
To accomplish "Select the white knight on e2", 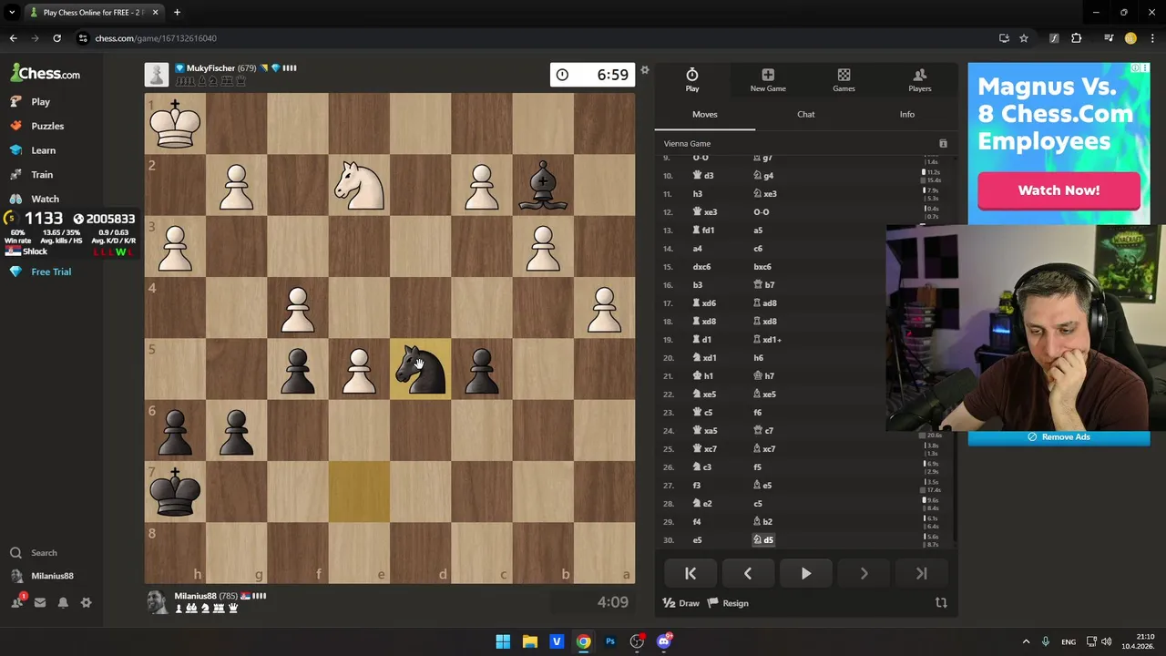I will point(359,185).
